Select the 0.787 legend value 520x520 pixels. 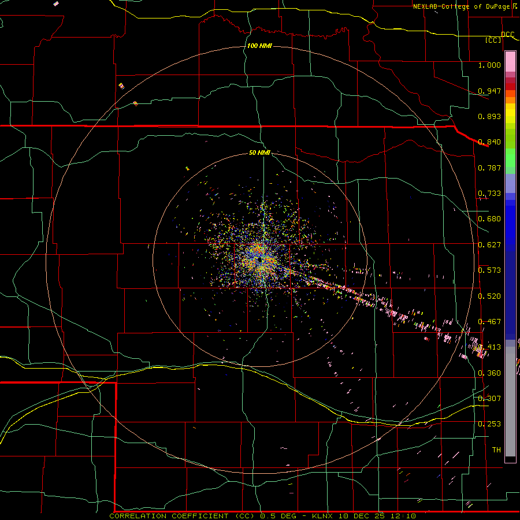[489, 168]
